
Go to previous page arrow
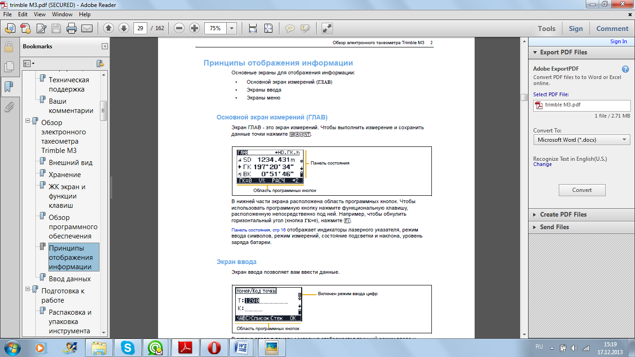point(108,28)
